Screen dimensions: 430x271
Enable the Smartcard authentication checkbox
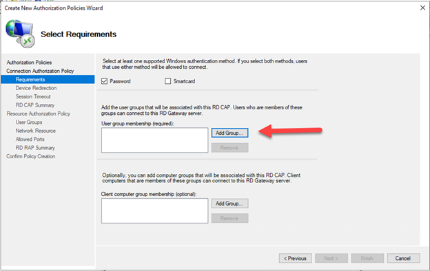pyautogui.click(x=167, y=81)
